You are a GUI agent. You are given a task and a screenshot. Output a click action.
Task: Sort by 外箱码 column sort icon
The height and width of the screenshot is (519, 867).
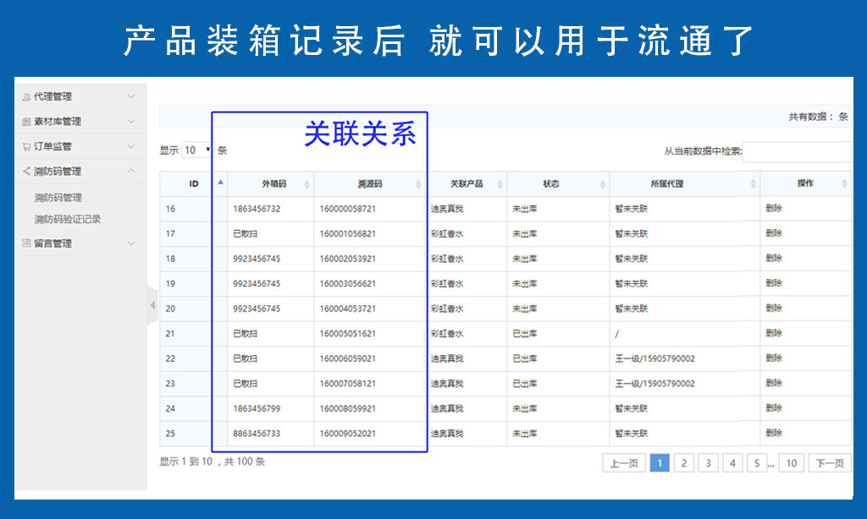(306, 183)
